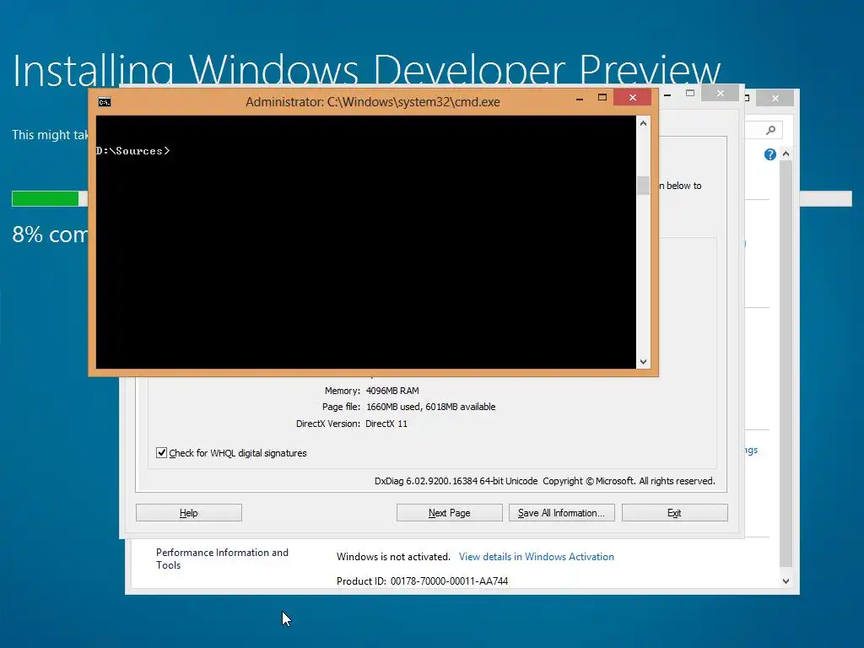Click the System window scroll down arrow
Image resolution: width=864 pixels, height=648 pixels.
(x=786, y=580)
